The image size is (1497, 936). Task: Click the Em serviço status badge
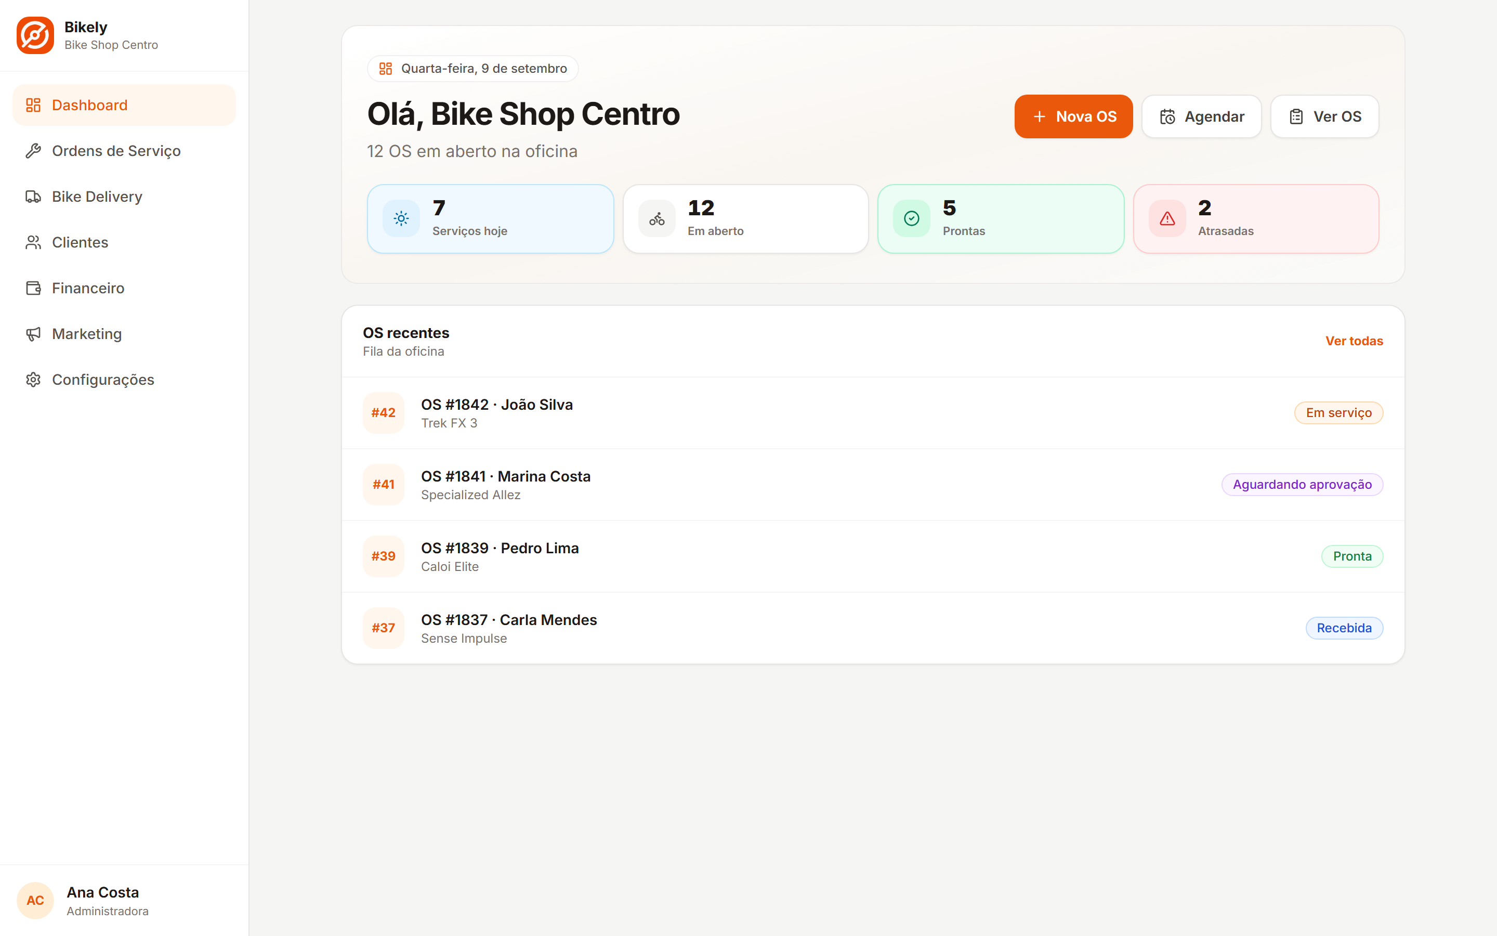pos(1338,413)
